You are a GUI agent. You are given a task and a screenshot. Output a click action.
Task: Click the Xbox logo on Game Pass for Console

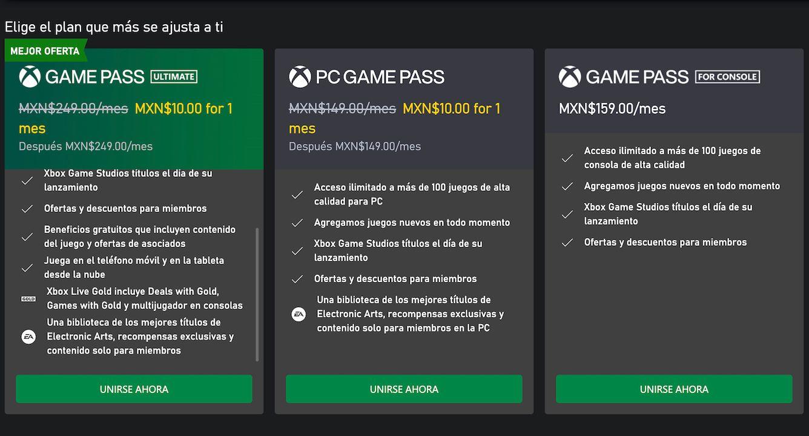tap(570, 77)
